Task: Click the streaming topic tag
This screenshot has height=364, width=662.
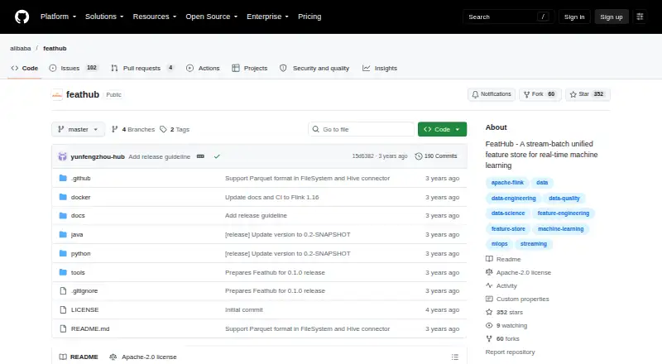Action: click(x=534, y=244)
